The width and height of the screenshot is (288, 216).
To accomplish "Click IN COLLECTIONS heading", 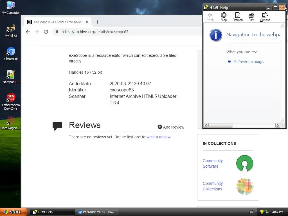I will pyautogui.click(x=219, y=143).
